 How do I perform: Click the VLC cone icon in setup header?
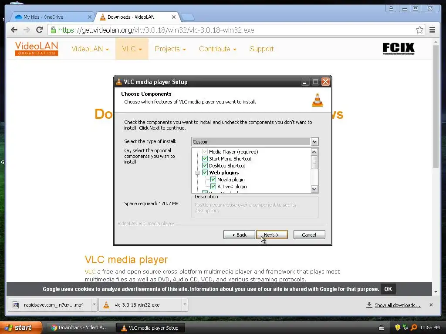(x=318, y=100)
